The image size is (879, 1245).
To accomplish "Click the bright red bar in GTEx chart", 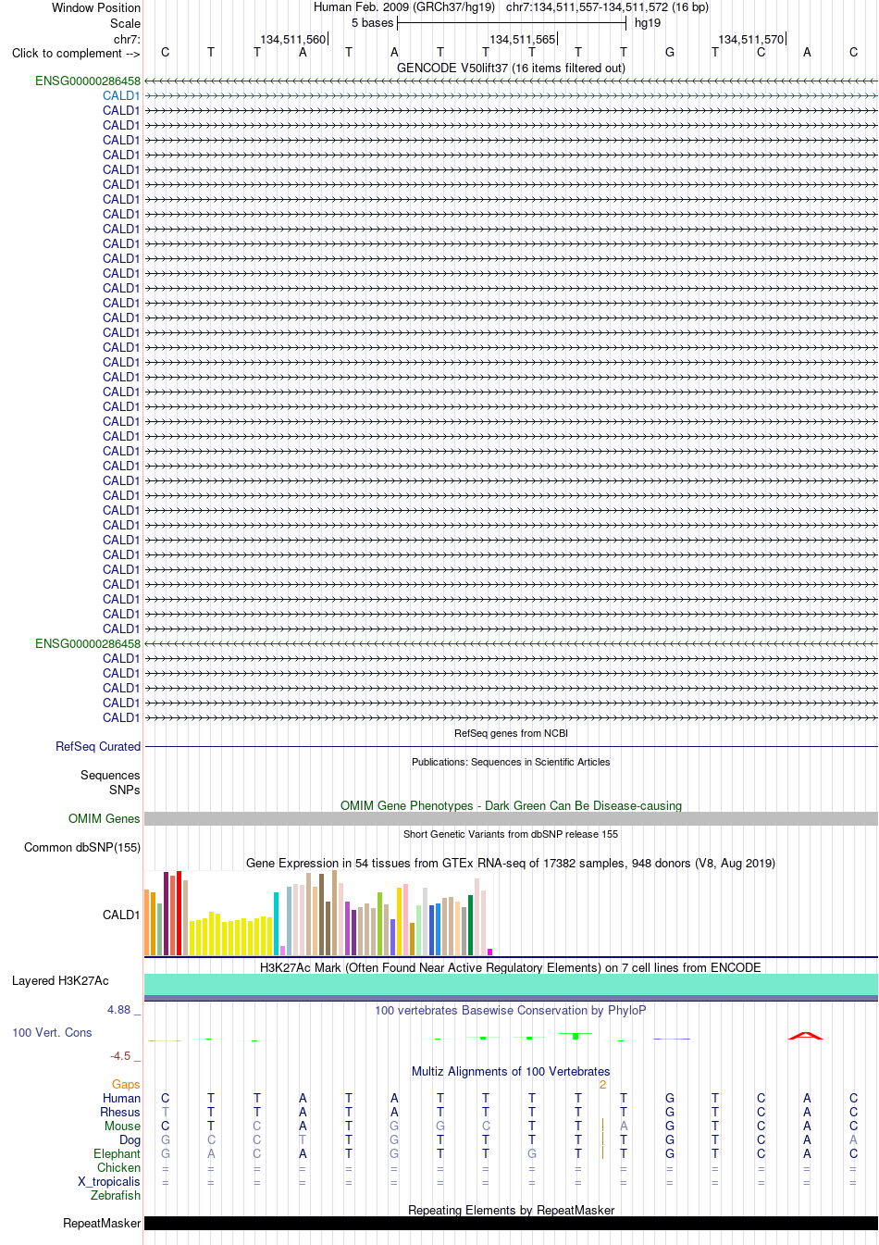I will (180, 913).
